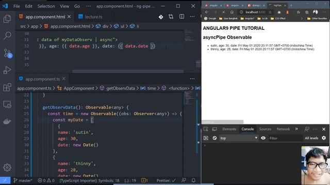The width and height of the screenshot is (330, 185).
Task: Open the File menu
Action: pyautogui.click(x=16, y=6)
